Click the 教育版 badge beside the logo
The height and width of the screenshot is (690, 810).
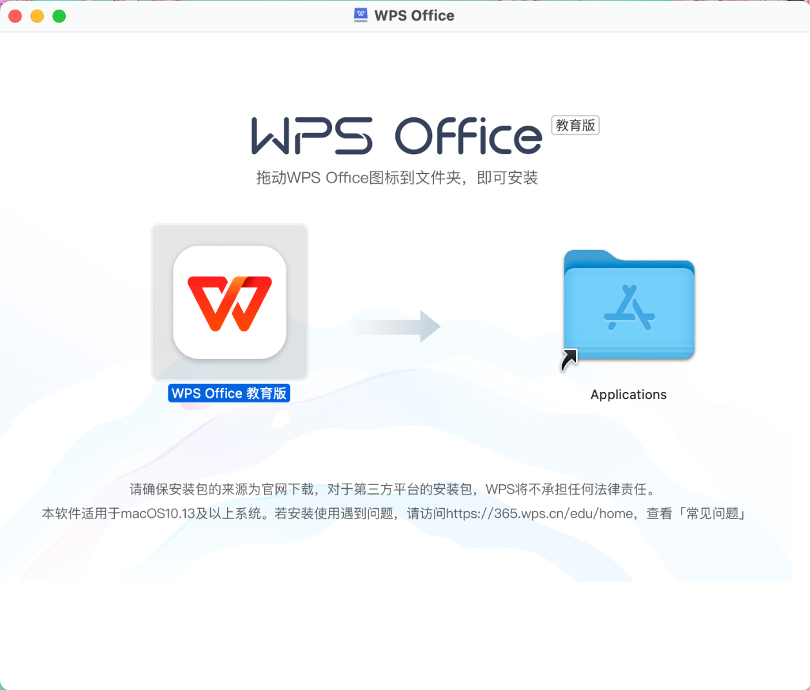coord(575,125)
